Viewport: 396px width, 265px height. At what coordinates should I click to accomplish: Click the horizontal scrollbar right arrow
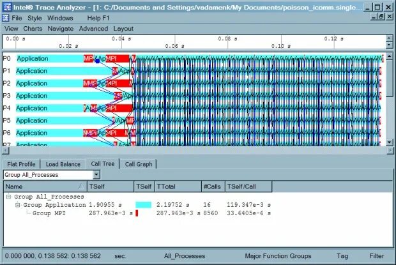click(390, 151)
